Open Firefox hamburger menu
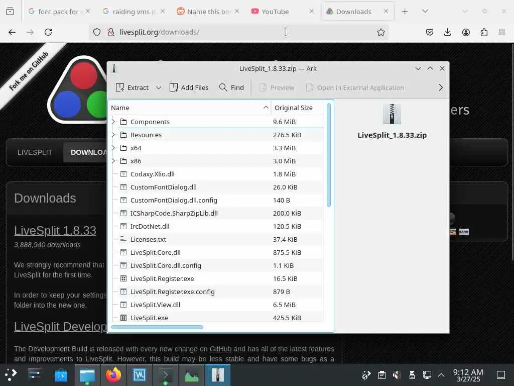 point(502,32)
